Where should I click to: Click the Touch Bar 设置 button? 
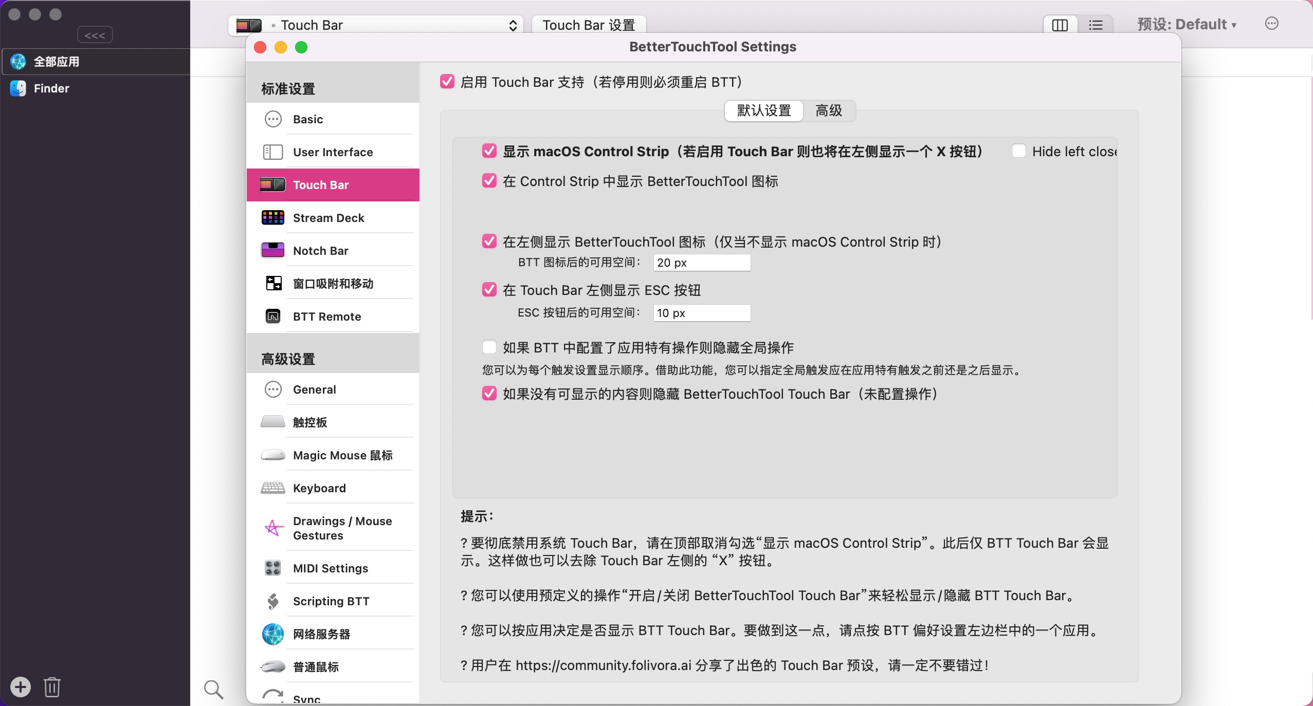(589, 25)
